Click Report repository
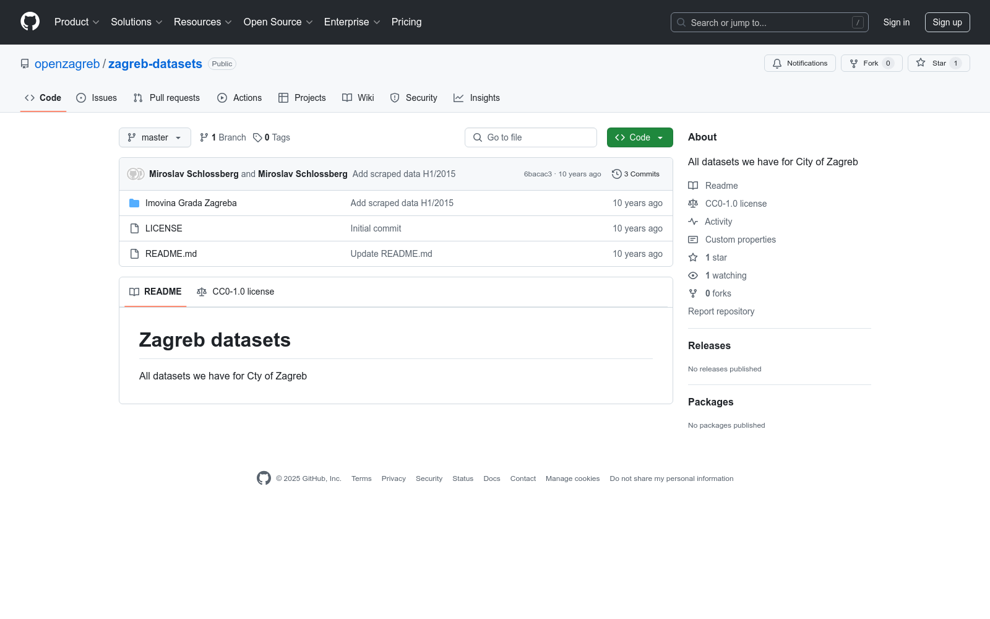 click(x=721, y=311)
